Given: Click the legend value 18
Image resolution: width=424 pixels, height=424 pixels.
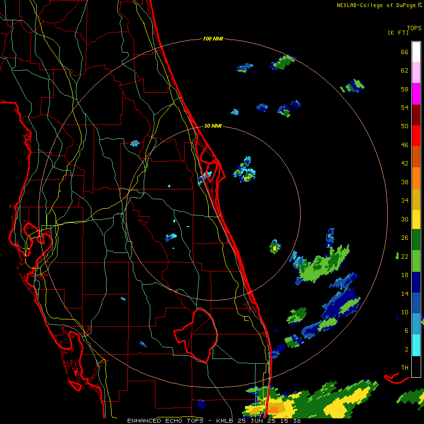Looking at the screenshot, I should coord(405,275).
